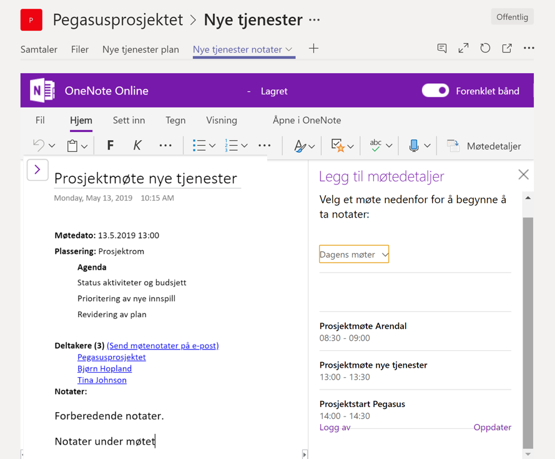Insert a bulleted list
Viewport: 555px width, 459px height.
(x=199, y=145)
